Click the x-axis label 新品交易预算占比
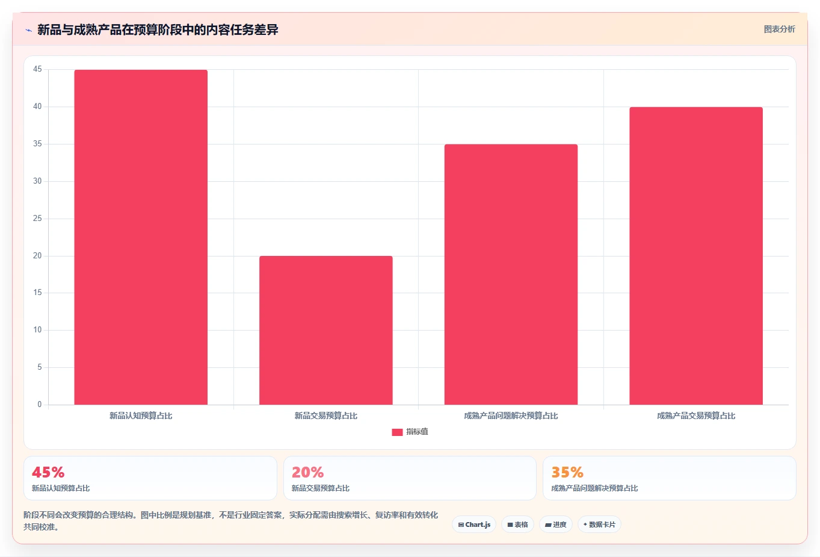 click(326, 416)
